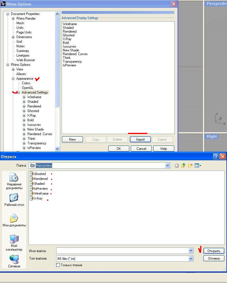The width and height of the screenshot is (227, 283).
Task: Select the tsPreview ini file icon
Action: [31, 188]
